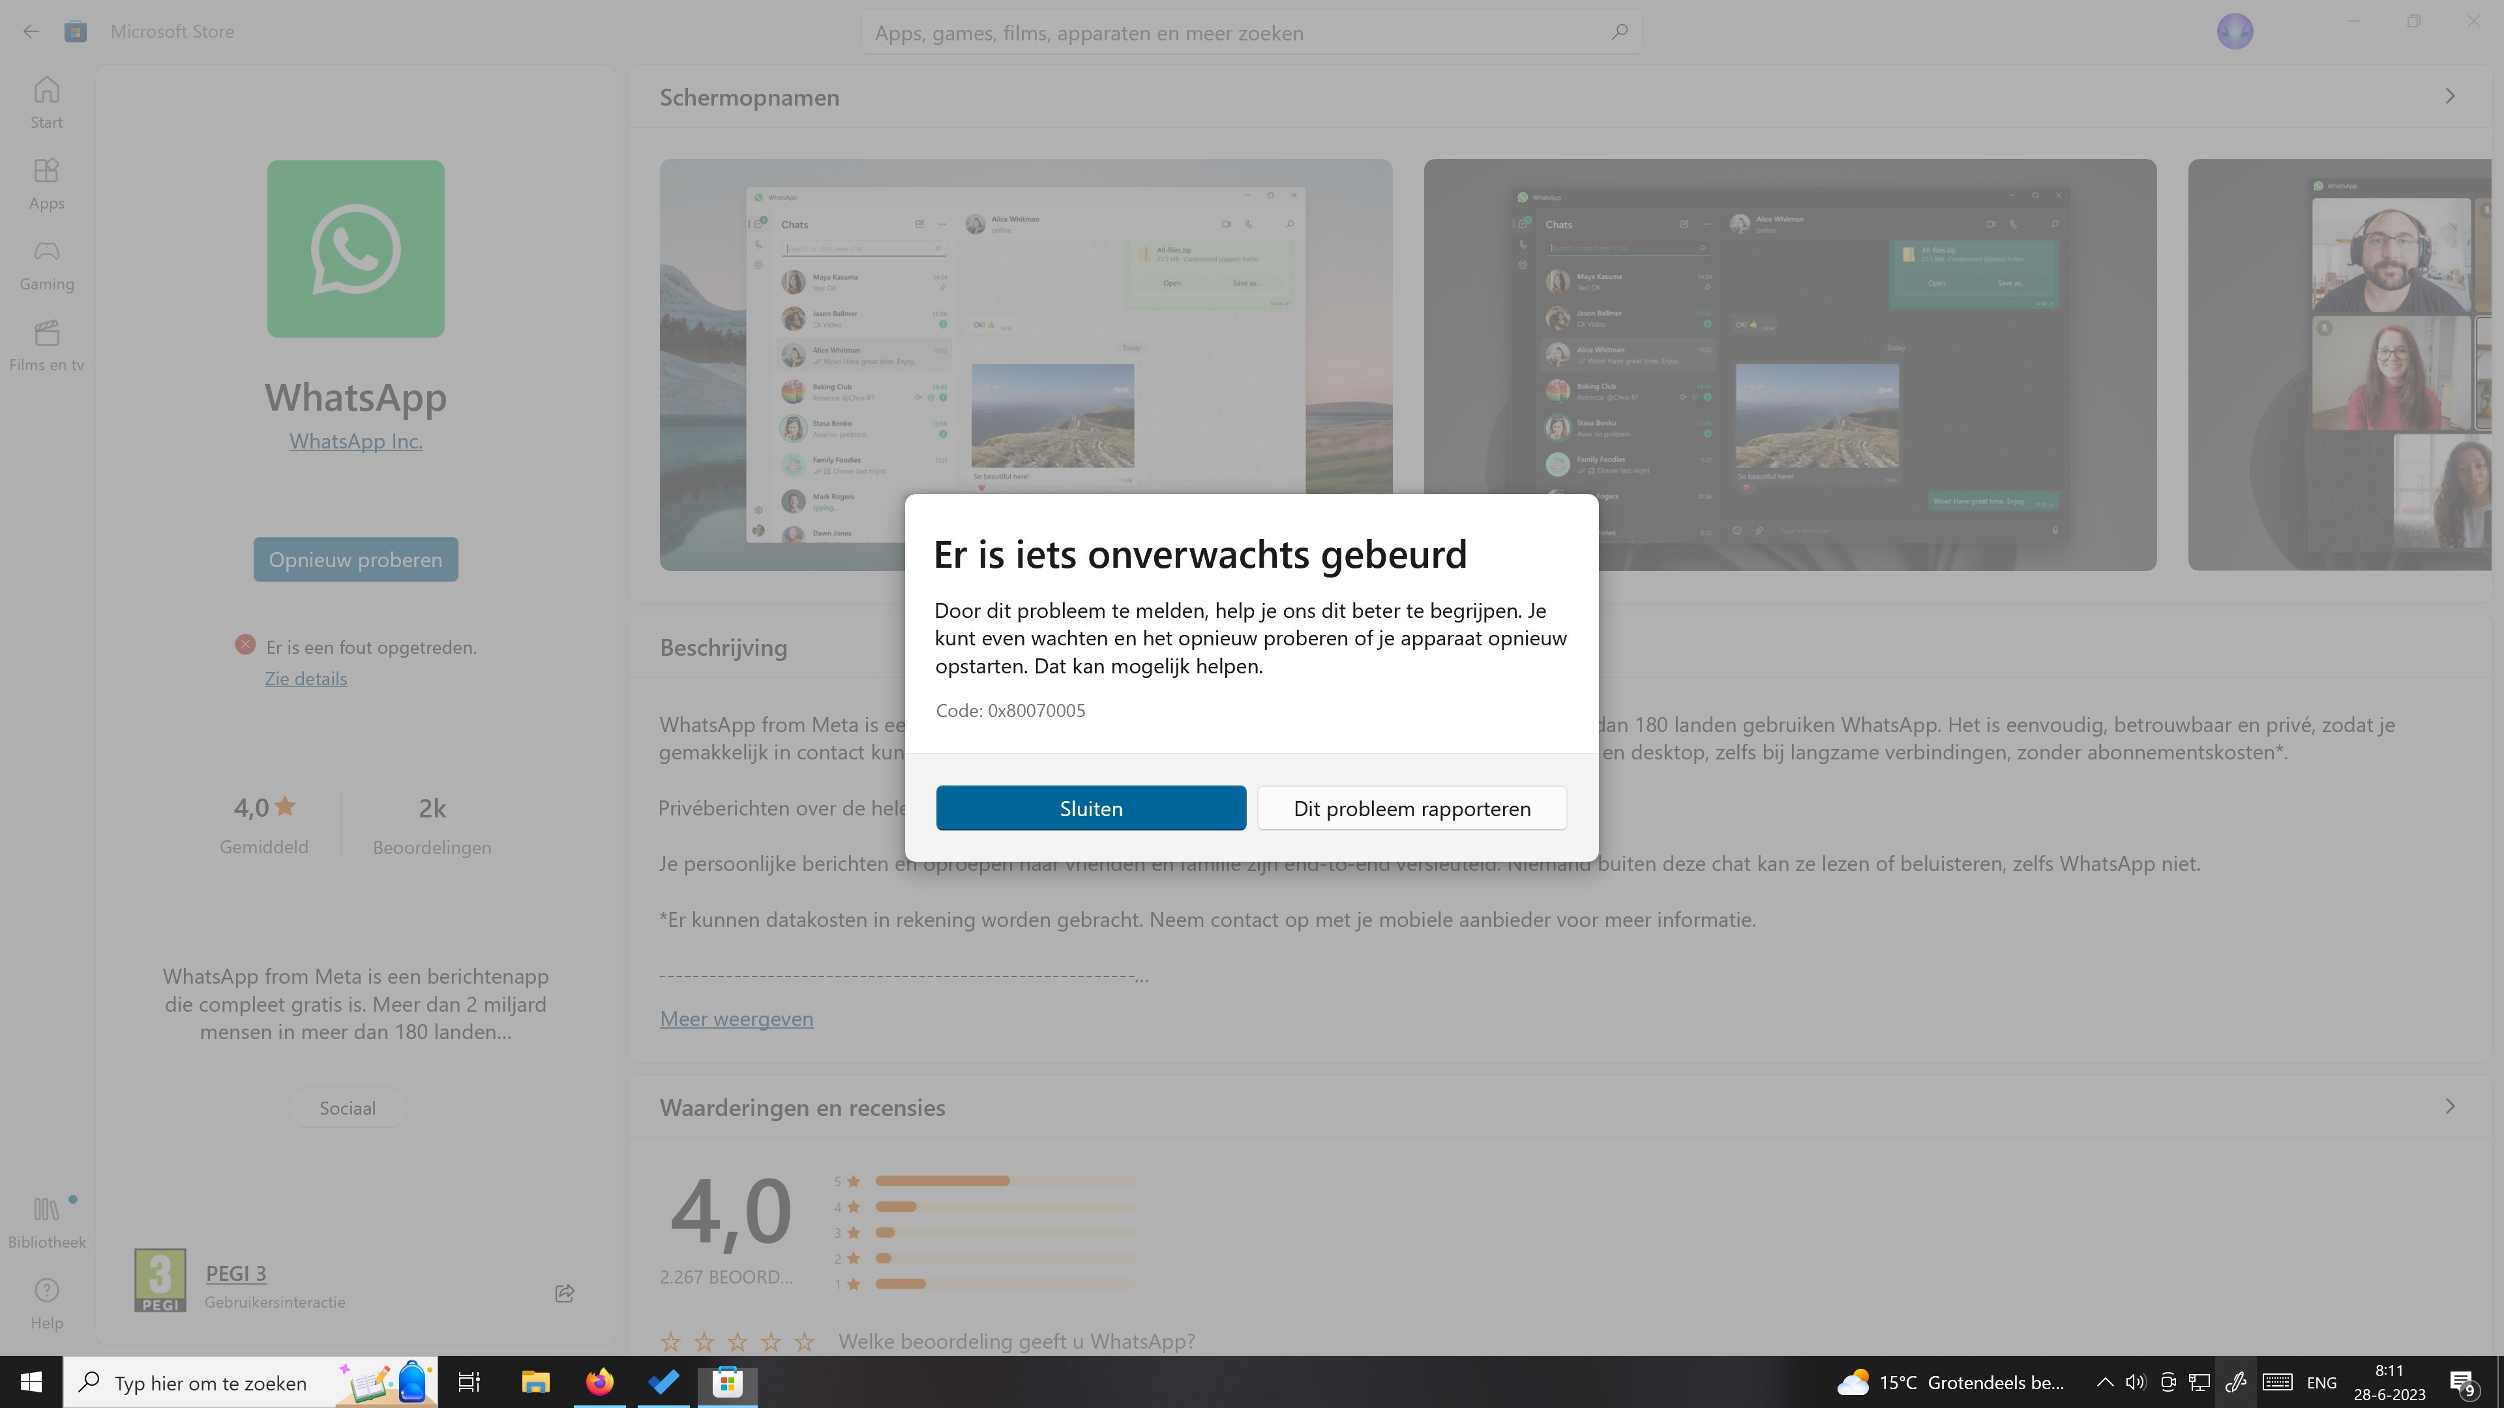Viewport: 2504px width, 1408px height.
Task: Expand the Schermopnamen section chevron
Action: 2450,96
